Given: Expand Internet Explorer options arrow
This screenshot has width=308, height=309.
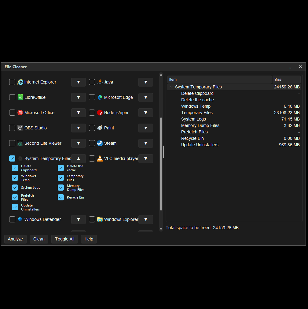Looking at the screenshot, I should (79, 82).
